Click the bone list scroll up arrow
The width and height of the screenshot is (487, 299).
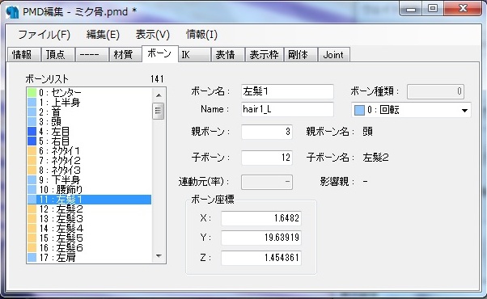(x=159, y=95)
